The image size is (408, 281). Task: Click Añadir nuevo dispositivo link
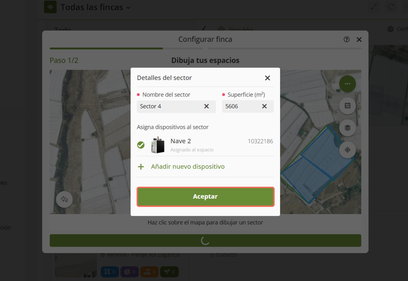click(x=188, y=167)
